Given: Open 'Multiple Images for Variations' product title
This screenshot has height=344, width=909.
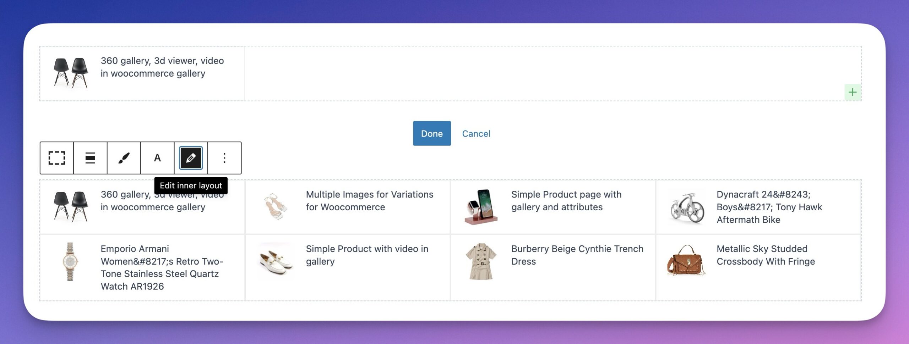Looking at the screenshot, I should [369, 201].
